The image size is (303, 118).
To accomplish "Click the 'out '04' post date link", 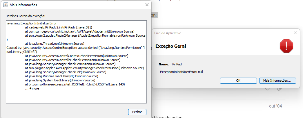I will [275, 106].
